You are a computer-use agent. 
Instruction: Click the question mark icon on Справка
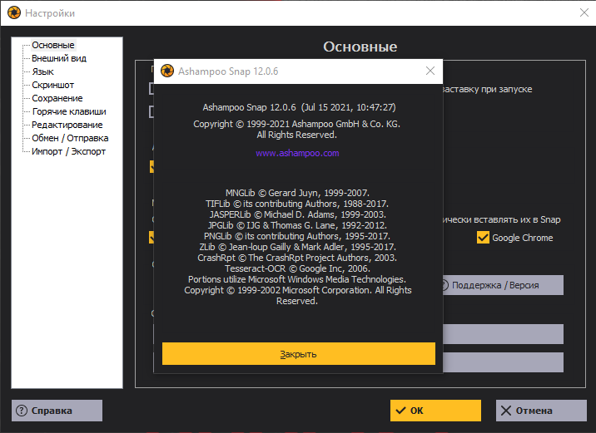[x=22, y=411]
